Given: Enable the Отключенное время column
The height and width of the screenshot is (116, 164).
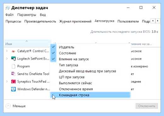Looking at the screenshot, I should (91, 89).
